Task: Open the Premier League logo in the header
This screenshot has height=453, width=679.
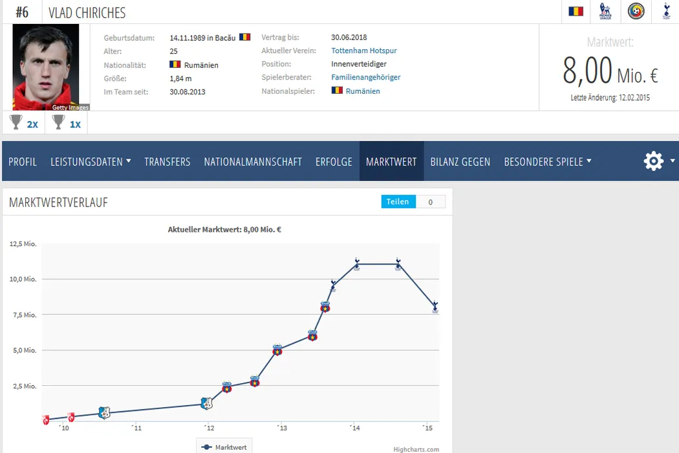Action: pos(605,11)
